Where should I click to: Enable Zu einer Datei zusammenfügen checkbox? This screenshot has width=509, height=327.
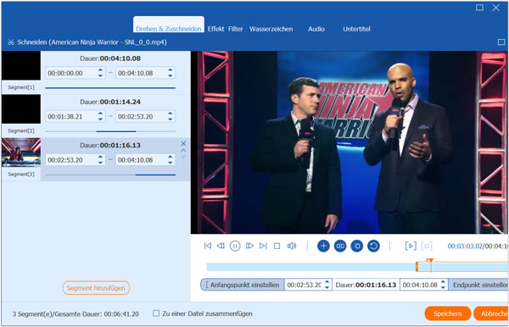tap(156, 313)
